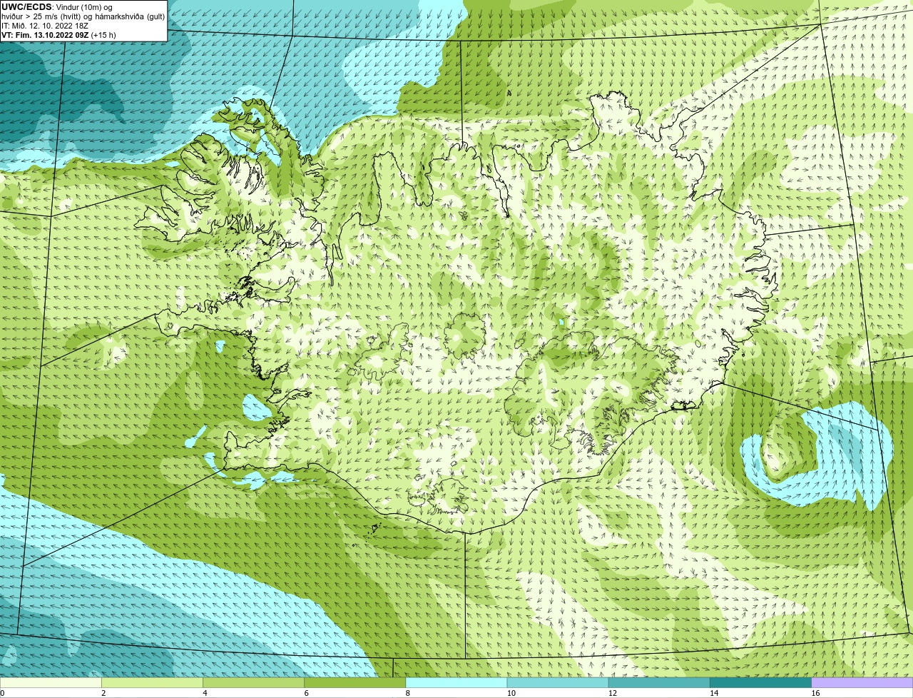This screenshot has height=698, width=913.
Task: Click the legend scale label "12"
Action: (x=613, y=693)
